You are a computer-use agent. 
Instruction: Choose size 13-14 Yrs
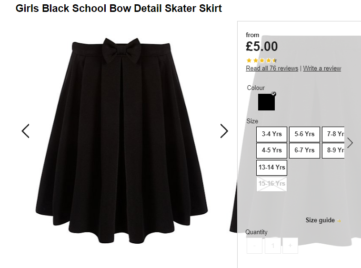point(271,168)
